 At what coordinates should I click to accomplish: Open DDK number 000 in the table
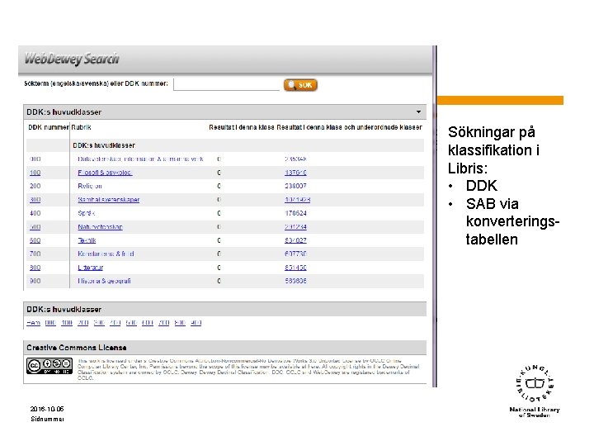click(x=35, y=159)
